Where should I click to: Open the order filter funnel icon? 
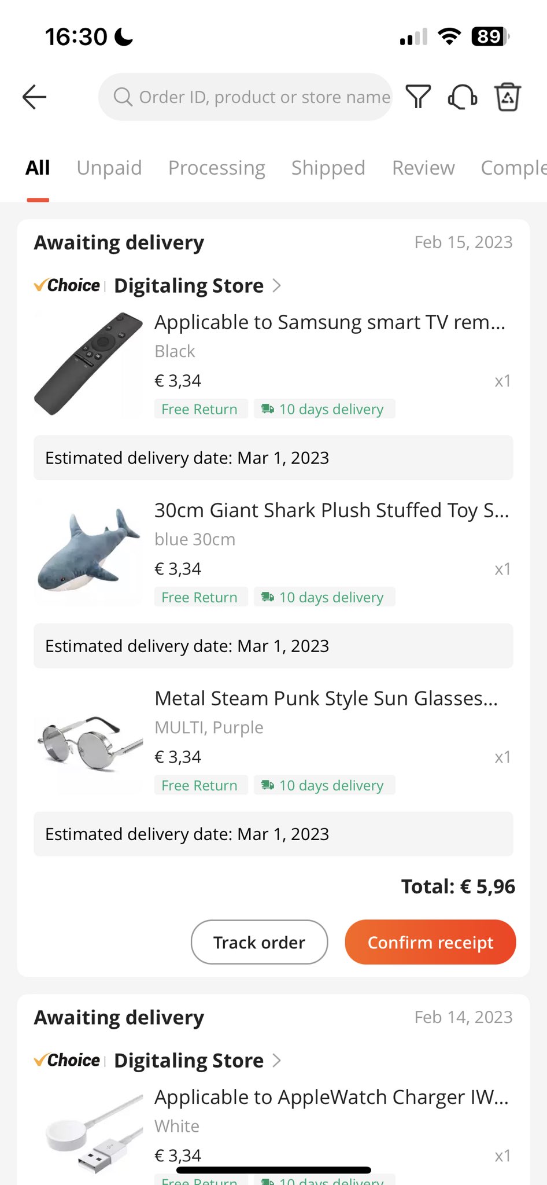click(x=418, y=97)
